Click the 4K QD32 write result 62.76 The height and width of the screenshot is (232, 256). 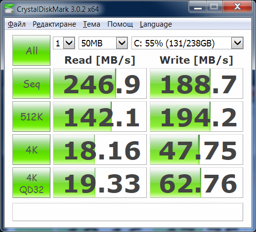click(x=196, y=183)
